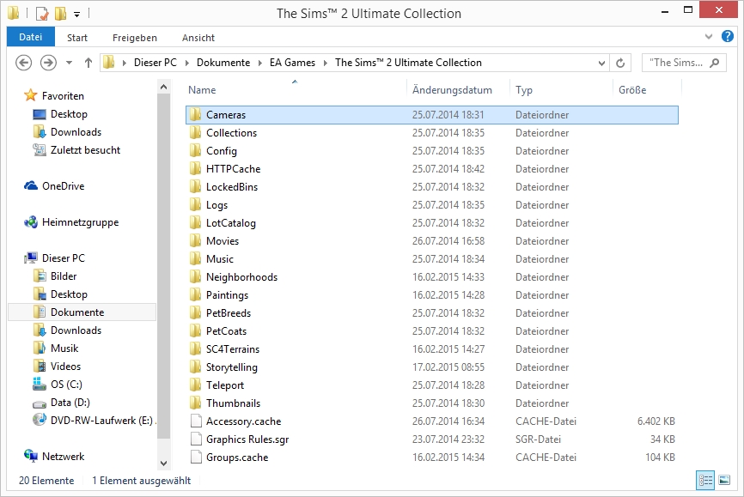Select Desktop under Favoriten
This screenshot has height=497, width=744.
pos(69,114)
